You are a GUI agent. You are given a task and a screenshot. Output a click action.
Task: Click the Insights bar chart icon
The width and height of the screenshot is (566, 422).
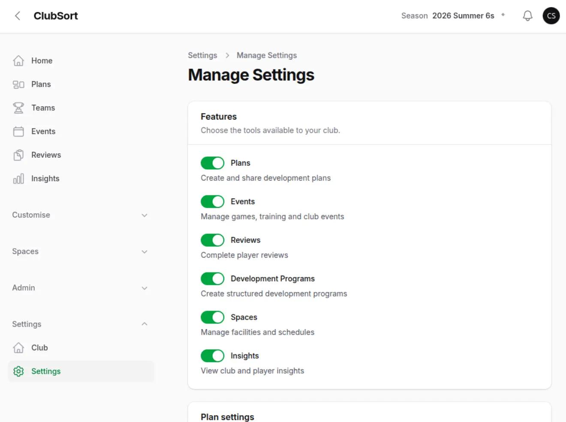[18, 179]
